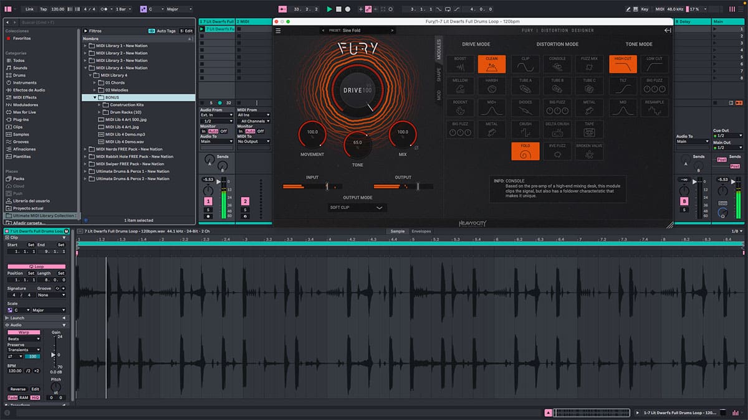Choose the BROKEN VALVE distortion mode

tap(589, 151)
